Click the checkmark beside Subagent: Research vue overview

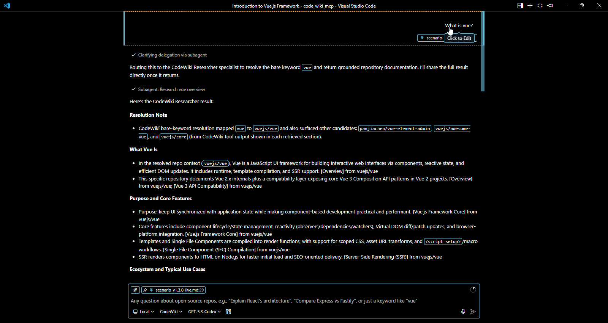tap(133, 89)
